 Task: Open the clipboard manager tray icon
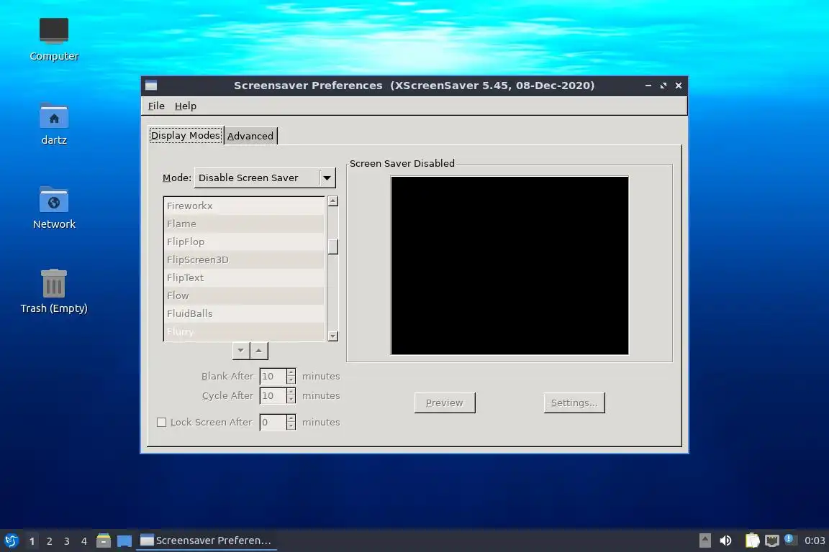752,540
